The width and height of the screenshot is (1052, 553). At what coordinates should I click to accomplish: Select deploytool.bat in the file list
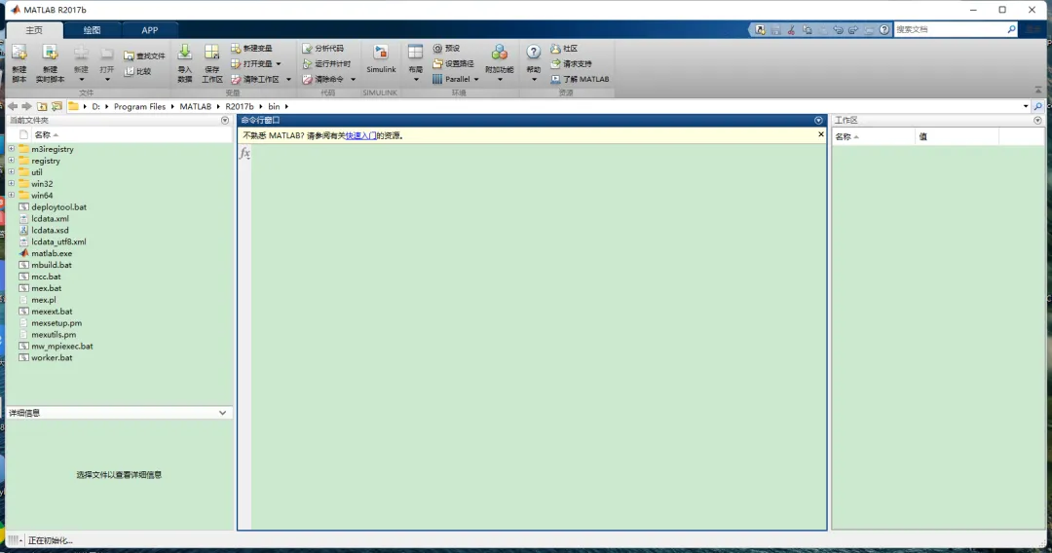[59, 207]
